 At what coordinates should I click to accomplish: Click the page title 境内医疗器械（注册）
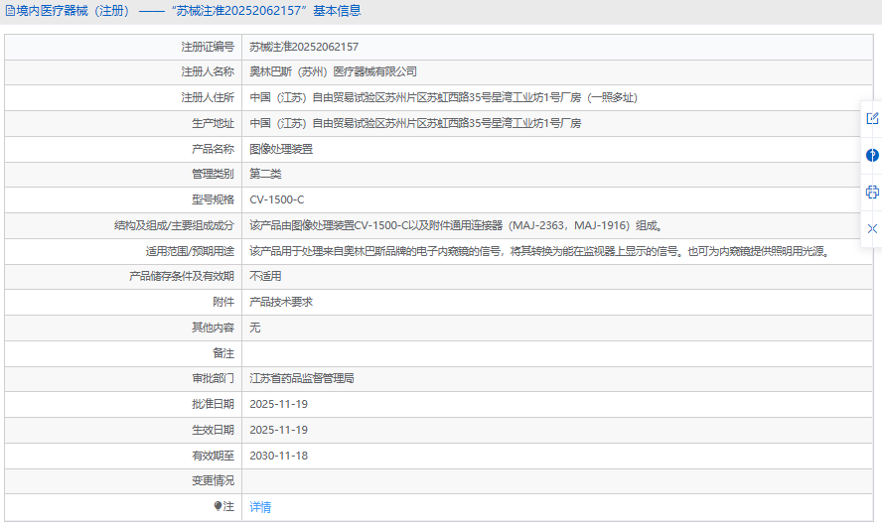[x=73, y=11]
